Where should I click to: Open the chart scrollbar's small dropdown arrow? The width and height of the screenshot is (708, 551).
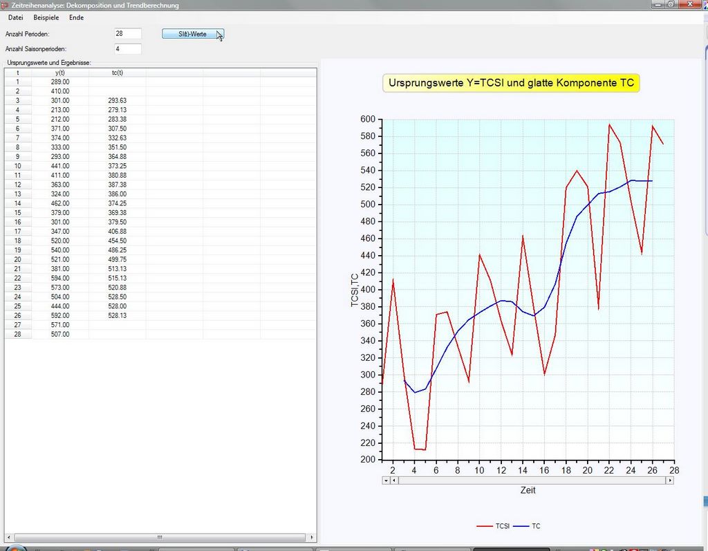(386, 480)
